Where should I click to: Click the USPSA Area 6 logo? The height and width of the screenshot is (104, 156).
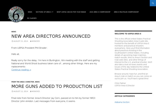(16, 14)
